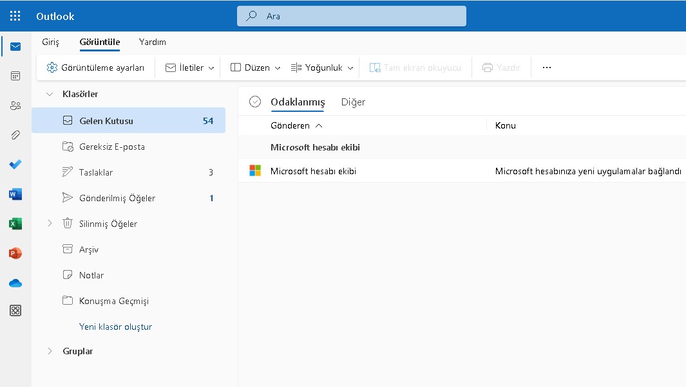Expand the Gruplar section
The height and width of the screenshot is (387, 686).
click(50, 351)
